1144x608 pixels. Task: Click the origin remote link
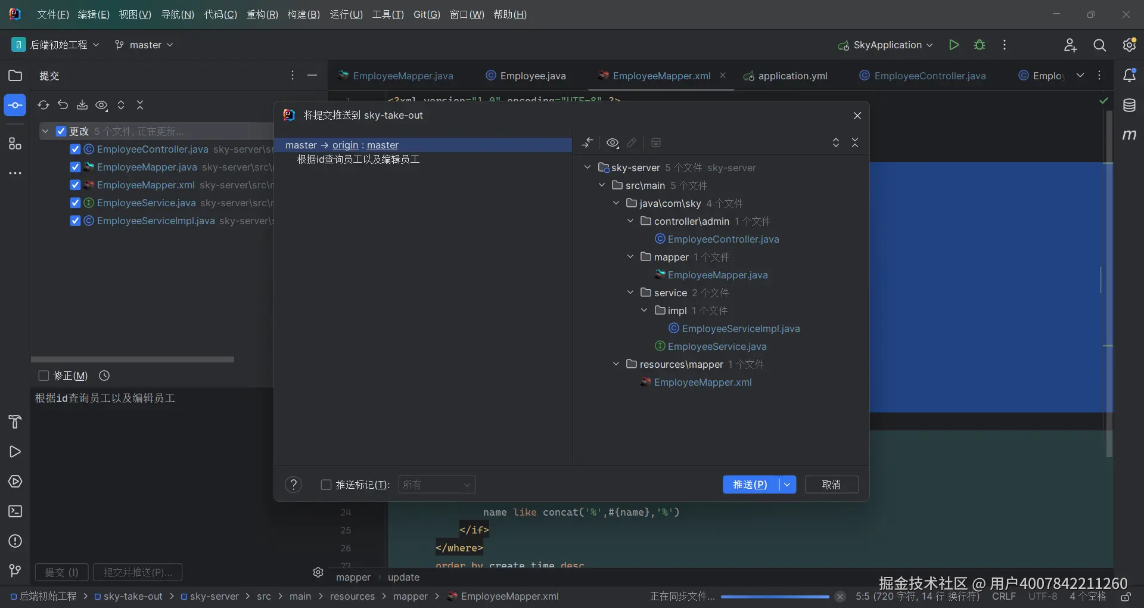click(x=346, y=145)
